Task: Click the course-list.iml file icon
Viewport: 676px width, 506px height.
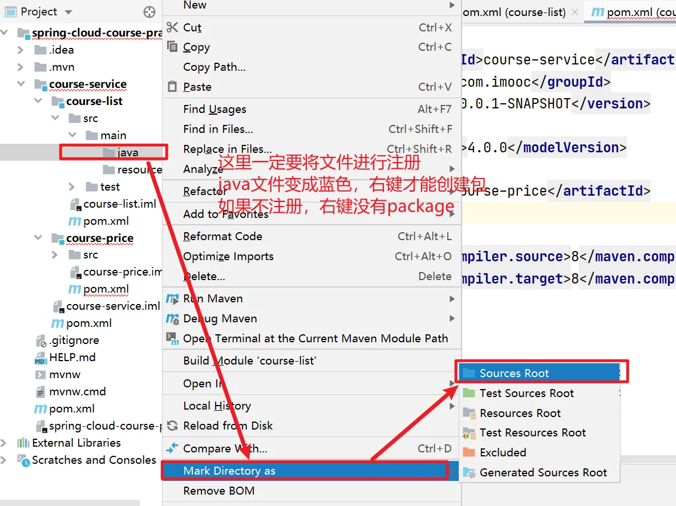Action: tap(75, 204)
